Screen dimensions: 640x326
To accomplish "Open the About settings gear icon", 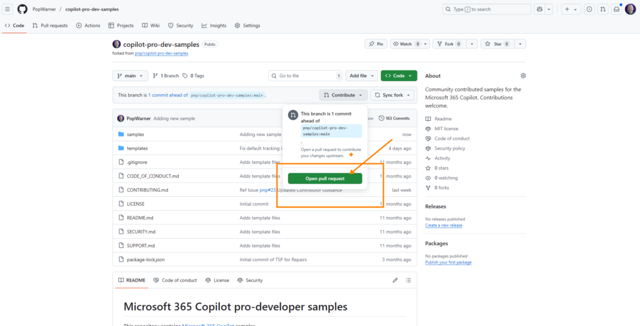I will coord(523,75).
